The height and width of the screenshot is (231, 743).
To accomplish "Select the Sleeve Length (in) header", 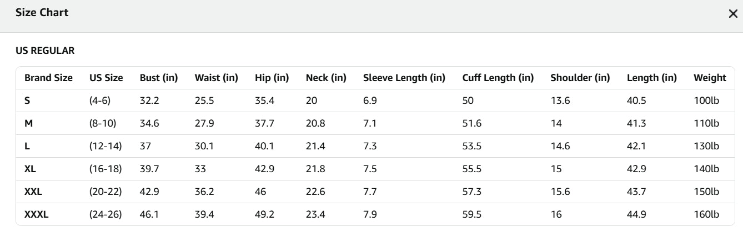I will pyautogui.click(x=404, y=78).
